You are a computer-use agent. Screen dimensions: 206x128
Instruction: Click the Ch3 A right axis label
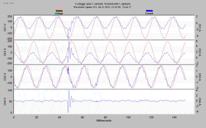click(200, 77)
